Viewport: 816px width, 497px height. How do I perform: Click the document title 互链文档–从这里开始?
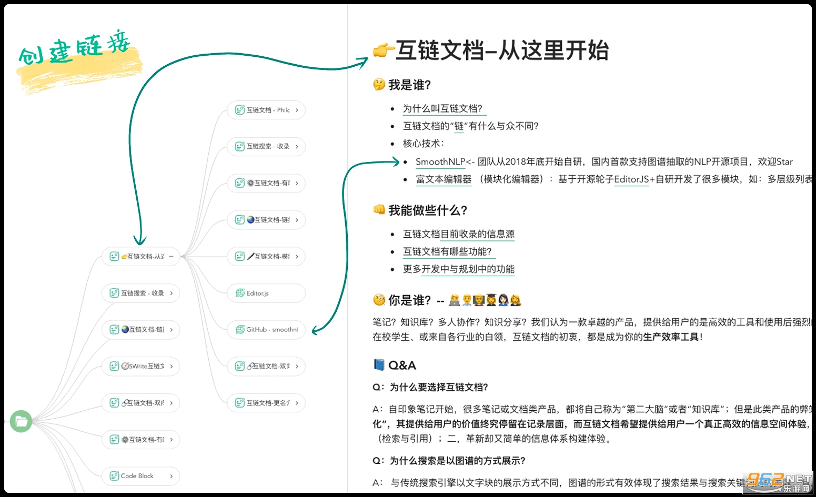501,51
